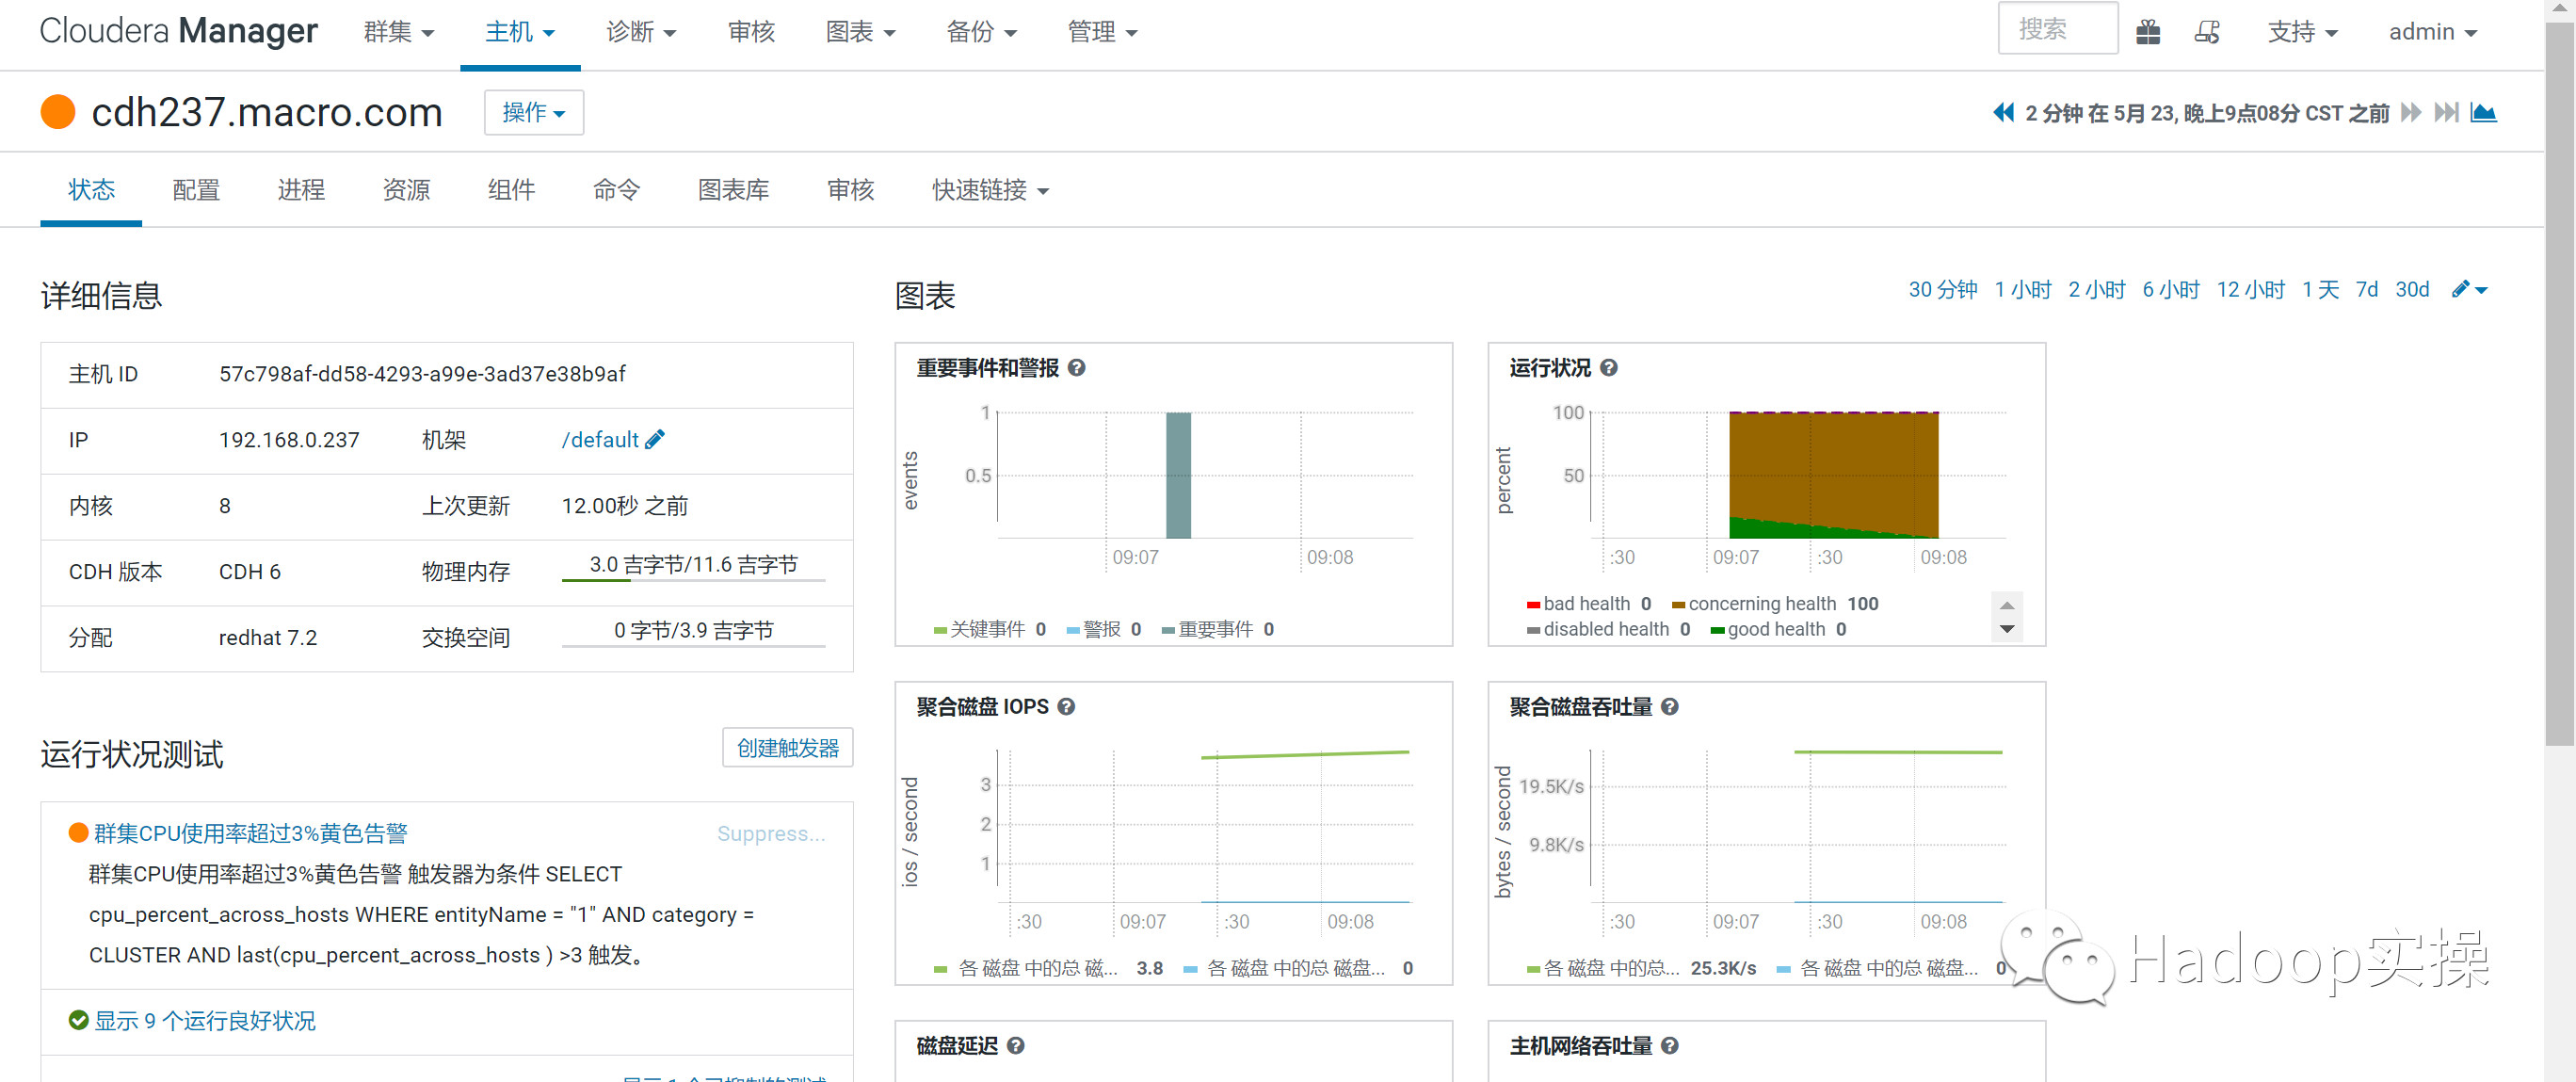The height and width of the screenshot is (1082, 2576).
Task: Open help icon for 运行状况 chart
Action: click(x=1609, y=368)
